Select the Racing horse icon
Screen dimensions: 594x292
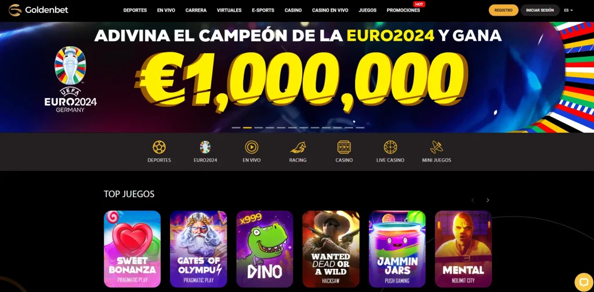tap(298, 147)
